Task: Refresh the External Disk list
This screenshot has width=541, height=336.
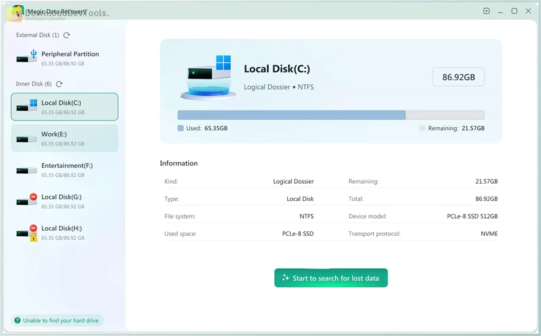Action: [x=66, y=36]
